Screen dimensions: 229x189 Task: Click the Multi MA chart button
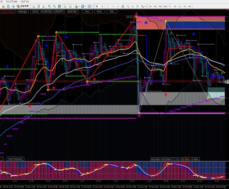[72, 11]
